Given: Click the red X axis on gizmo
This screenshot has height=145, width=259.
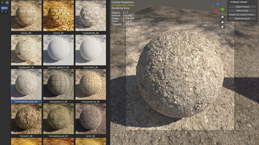Looking at the screenshot, I should pos(215,11).
